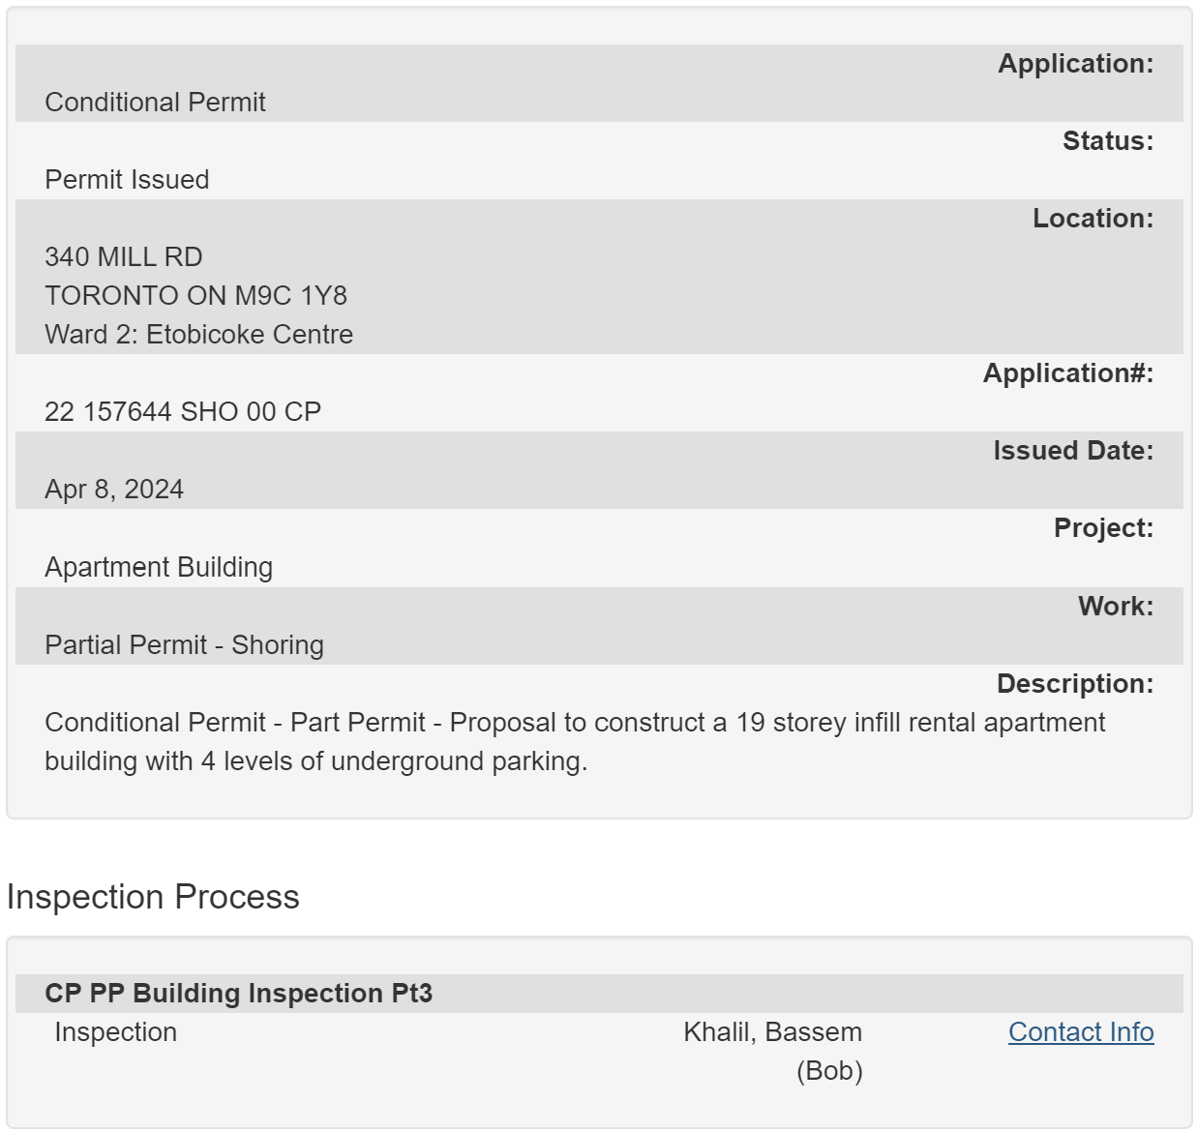Open the Contact Info link

[1081, 1032]
